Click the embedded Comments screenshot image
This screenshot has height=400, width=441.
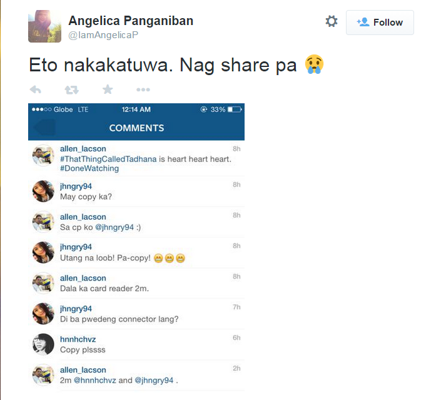(136, 247)
